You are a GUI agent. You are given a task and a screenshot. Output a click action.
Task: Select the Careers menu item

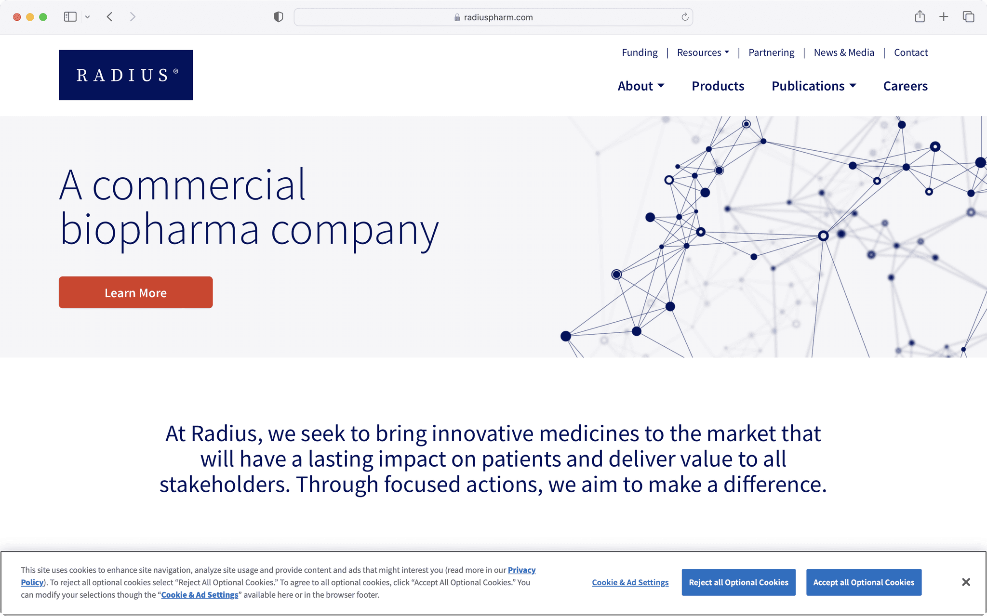pyautogui.click(x=906, y=85)
